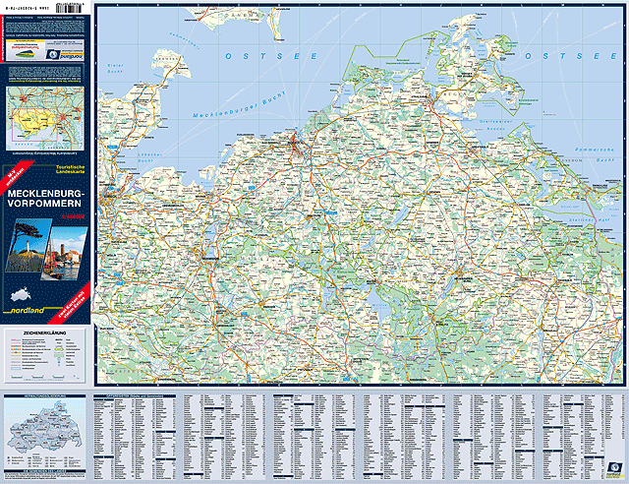Click the ZEICHENERKLÄRUNG legend heading

pyautogui.click(x=45, y=333)
